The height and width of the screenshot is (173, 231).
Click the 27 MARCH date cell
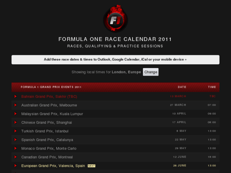point(178,105)
